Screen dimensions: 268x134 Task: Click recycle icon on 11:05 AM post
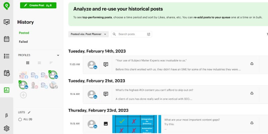(252, 64)
